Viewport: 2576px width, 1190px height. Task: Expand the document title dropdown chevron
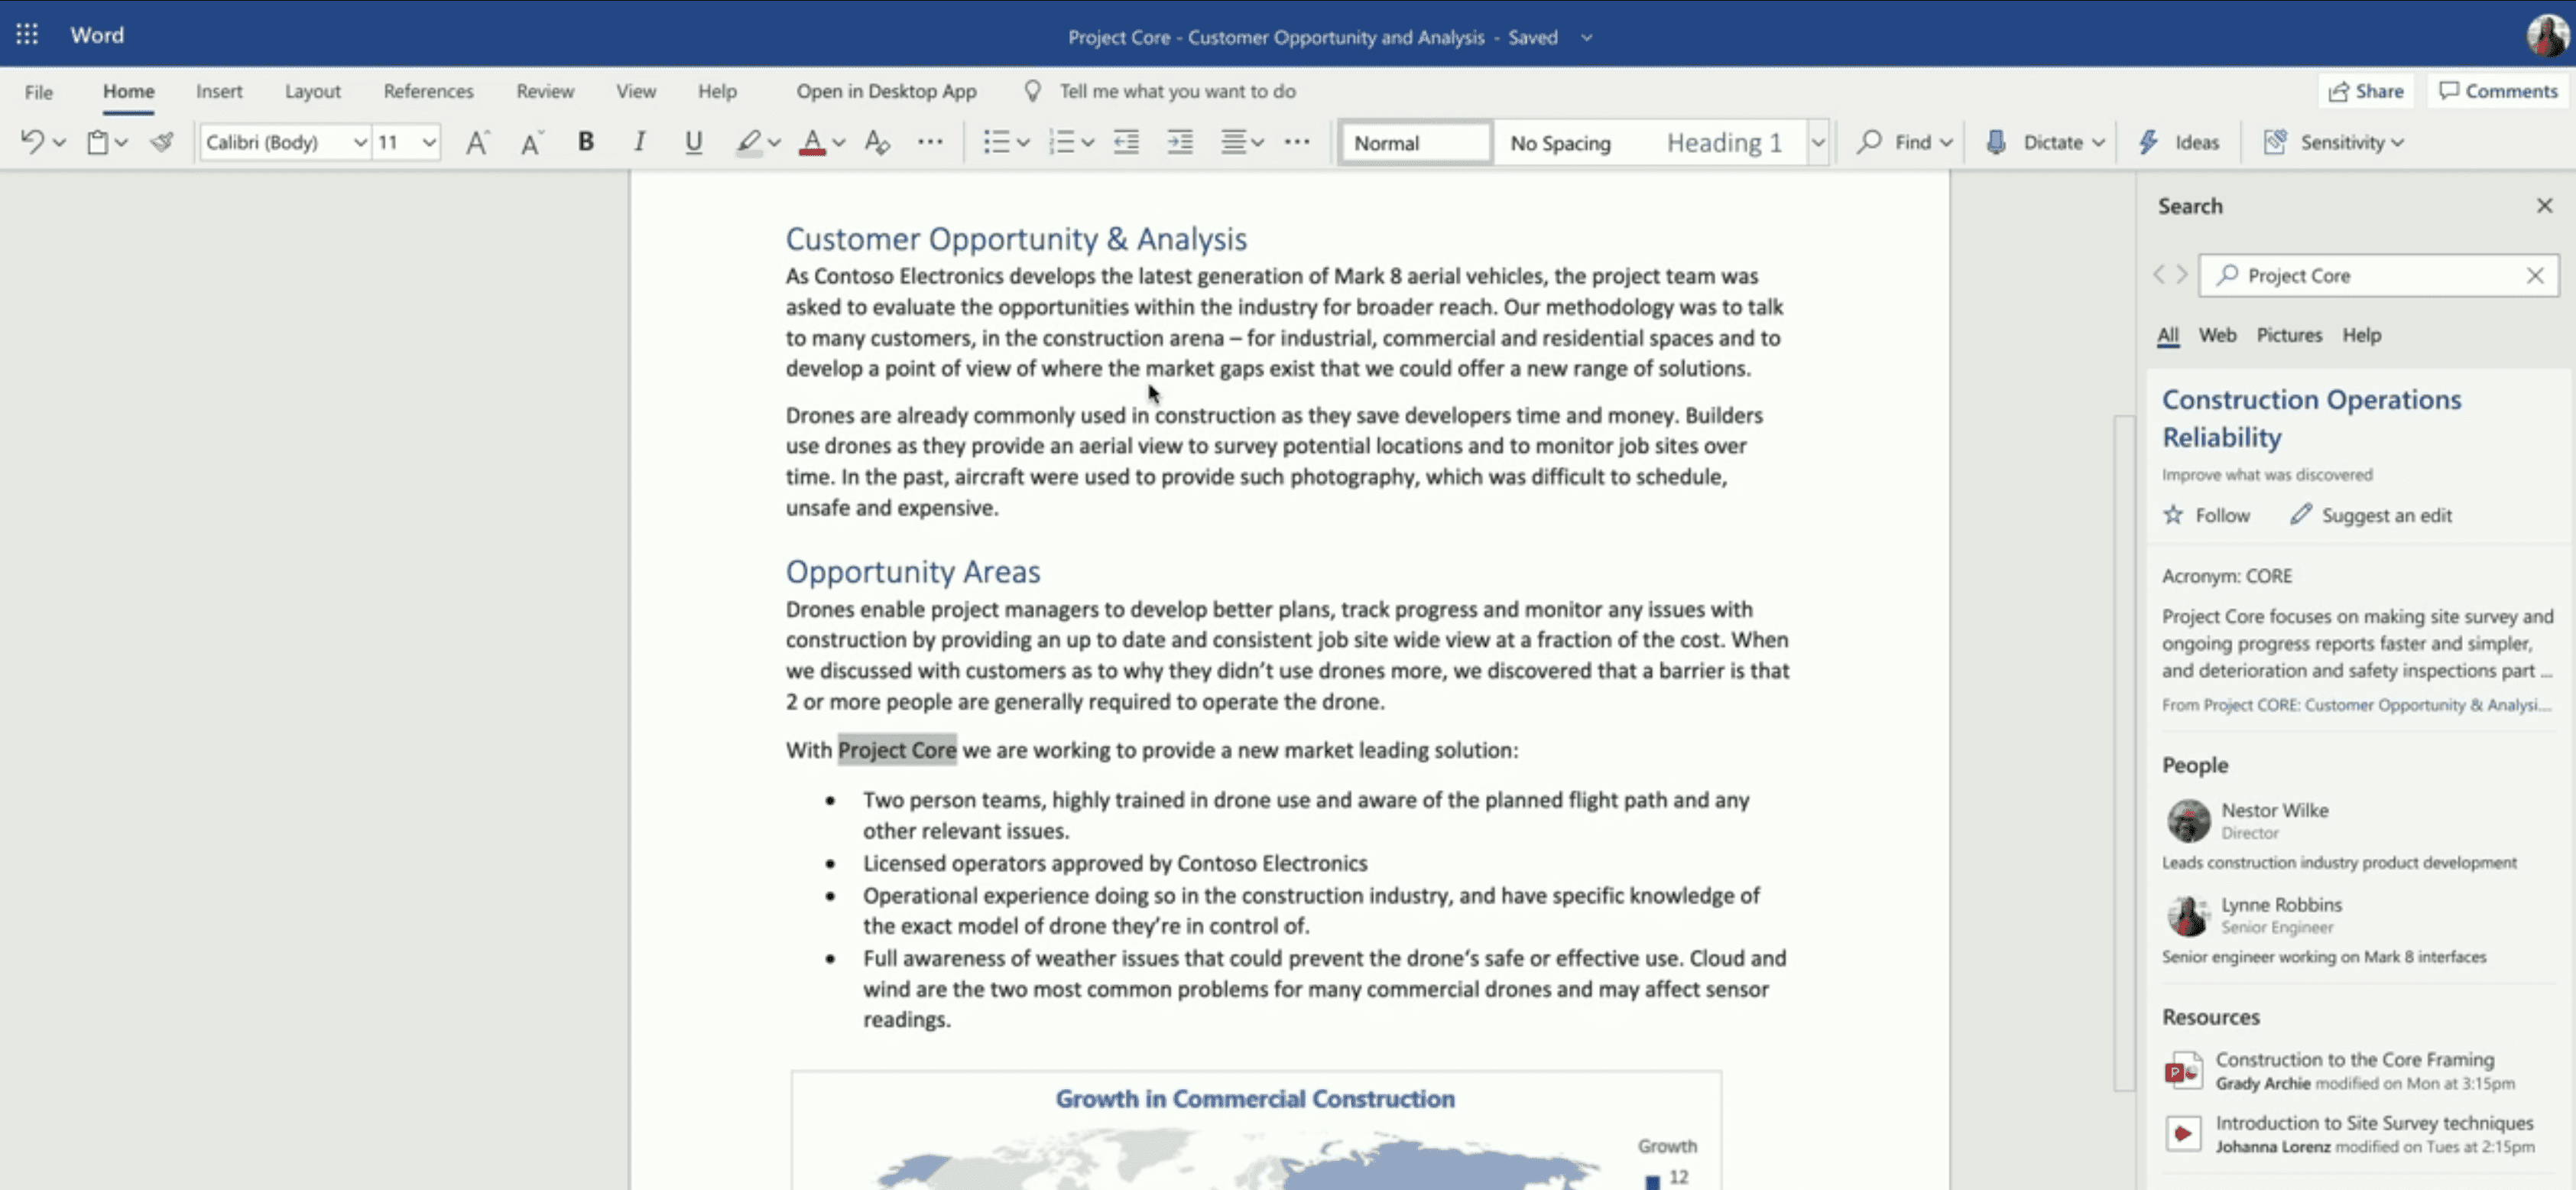click(1586, 38)
